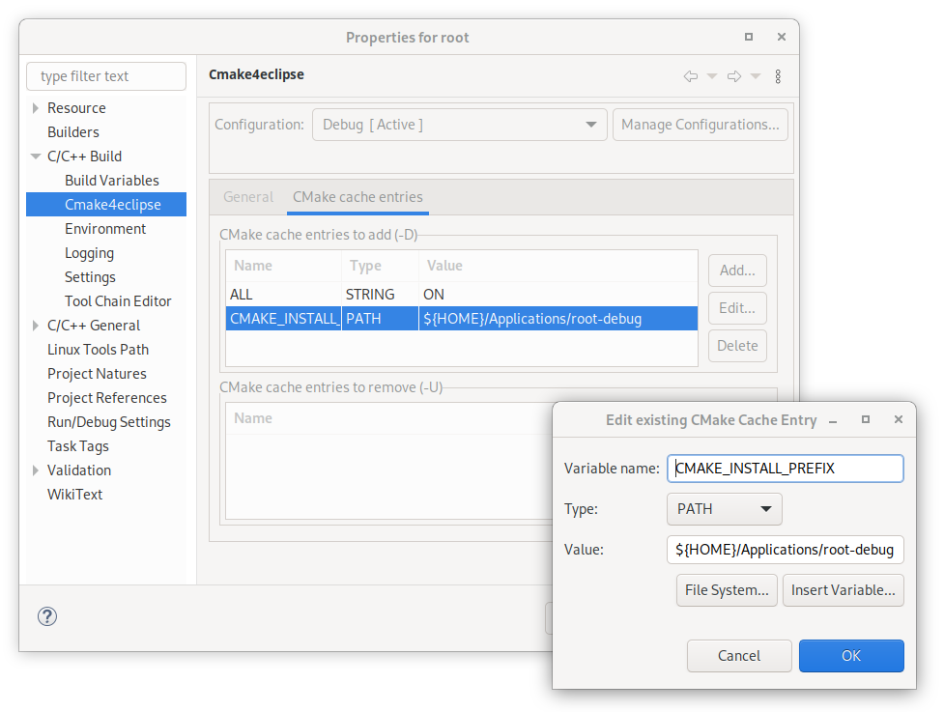Click the Add... button
This screenshot has width=944, height=712.
pyautogui.click(x=737, y=271)
